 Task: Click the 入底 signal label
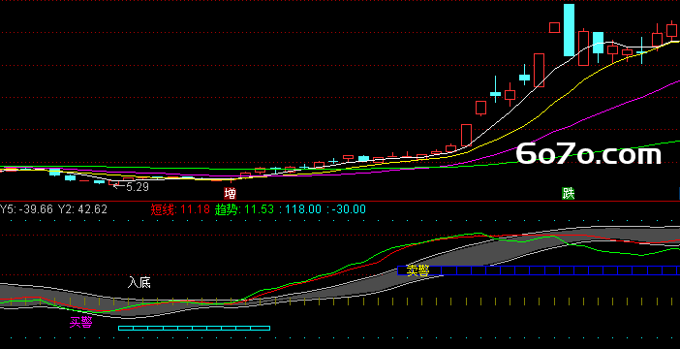tap(139, 283)
